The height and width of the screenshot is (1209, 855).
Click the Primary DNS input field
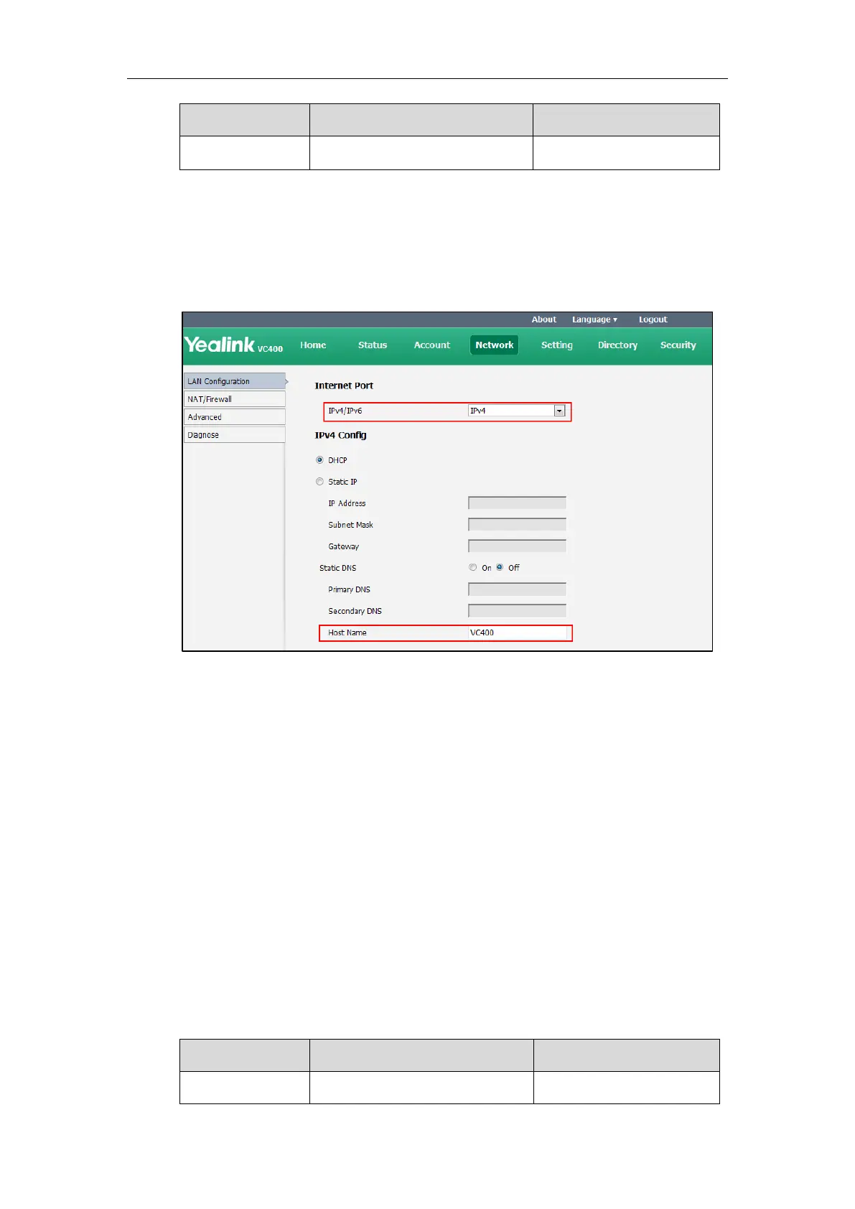click(x=517, y=589)
